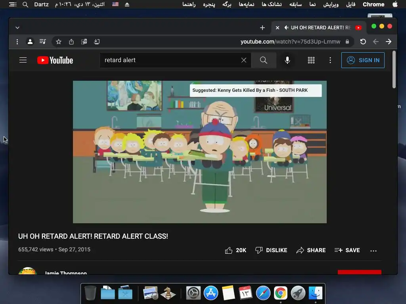Share this page from Chrome toolbar

[71, 42]
